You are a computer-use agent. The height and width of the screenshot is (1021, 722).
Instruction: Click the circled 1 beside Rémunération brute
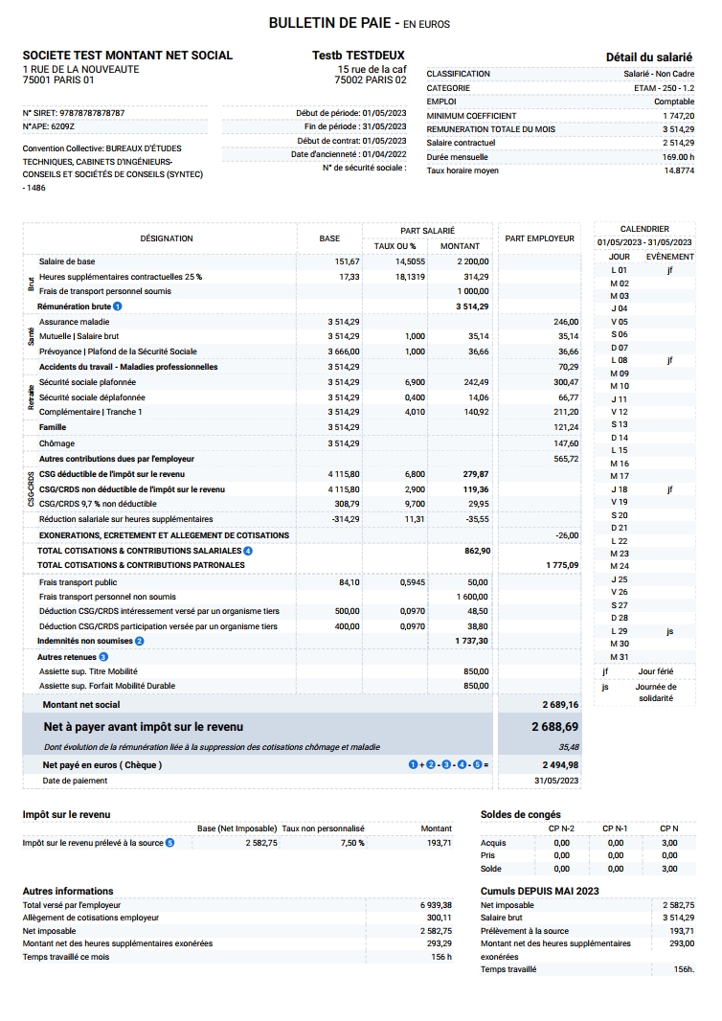click(118, 306)
